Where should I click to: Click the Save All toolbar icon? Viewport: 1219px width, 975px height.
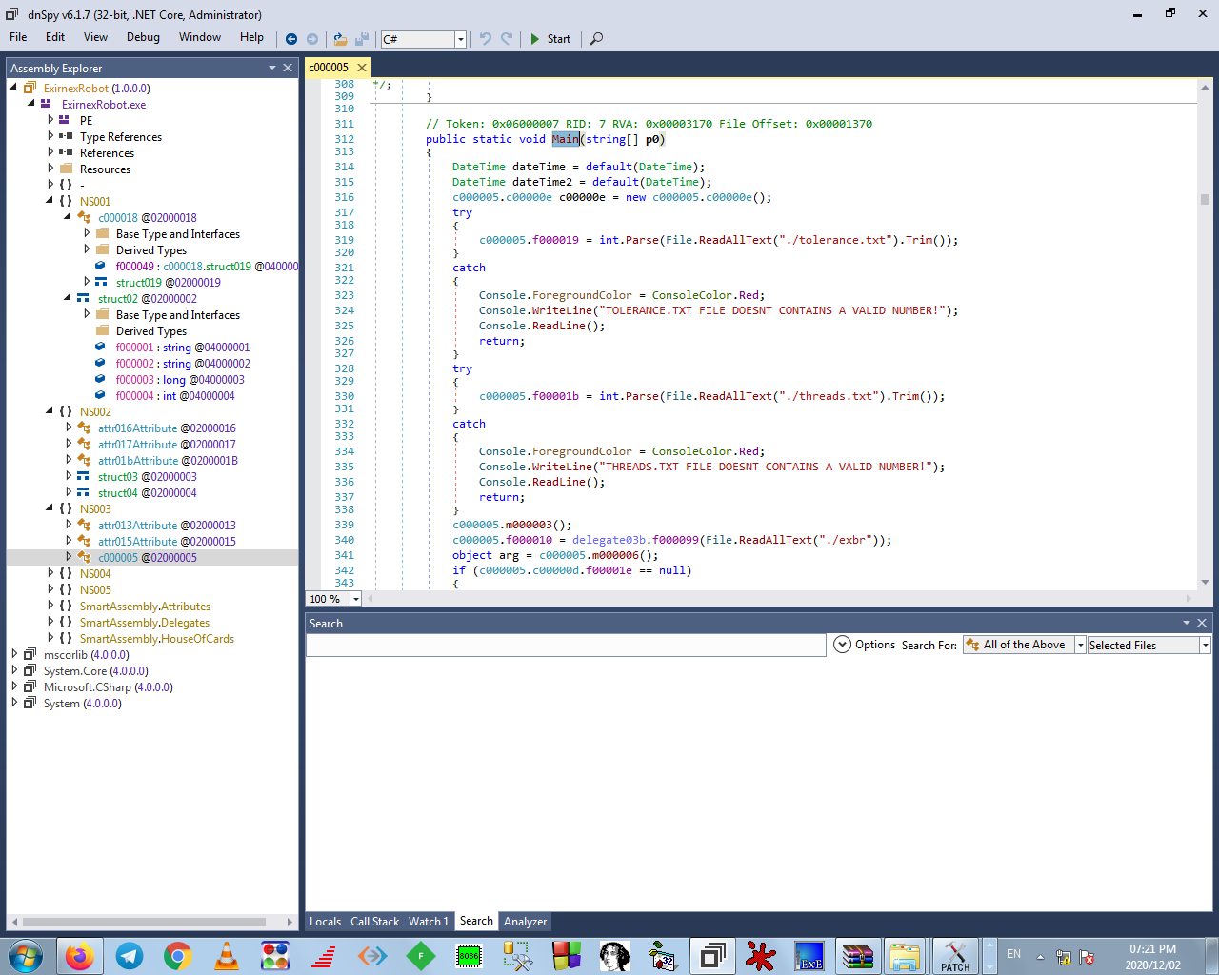[362, 39]
